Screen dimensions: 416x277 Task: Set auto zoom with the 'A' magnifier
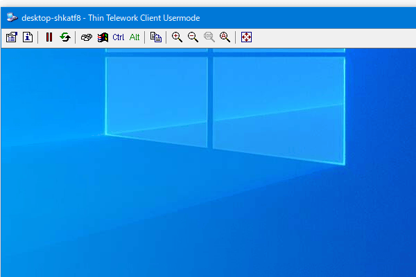click(225, 37)
